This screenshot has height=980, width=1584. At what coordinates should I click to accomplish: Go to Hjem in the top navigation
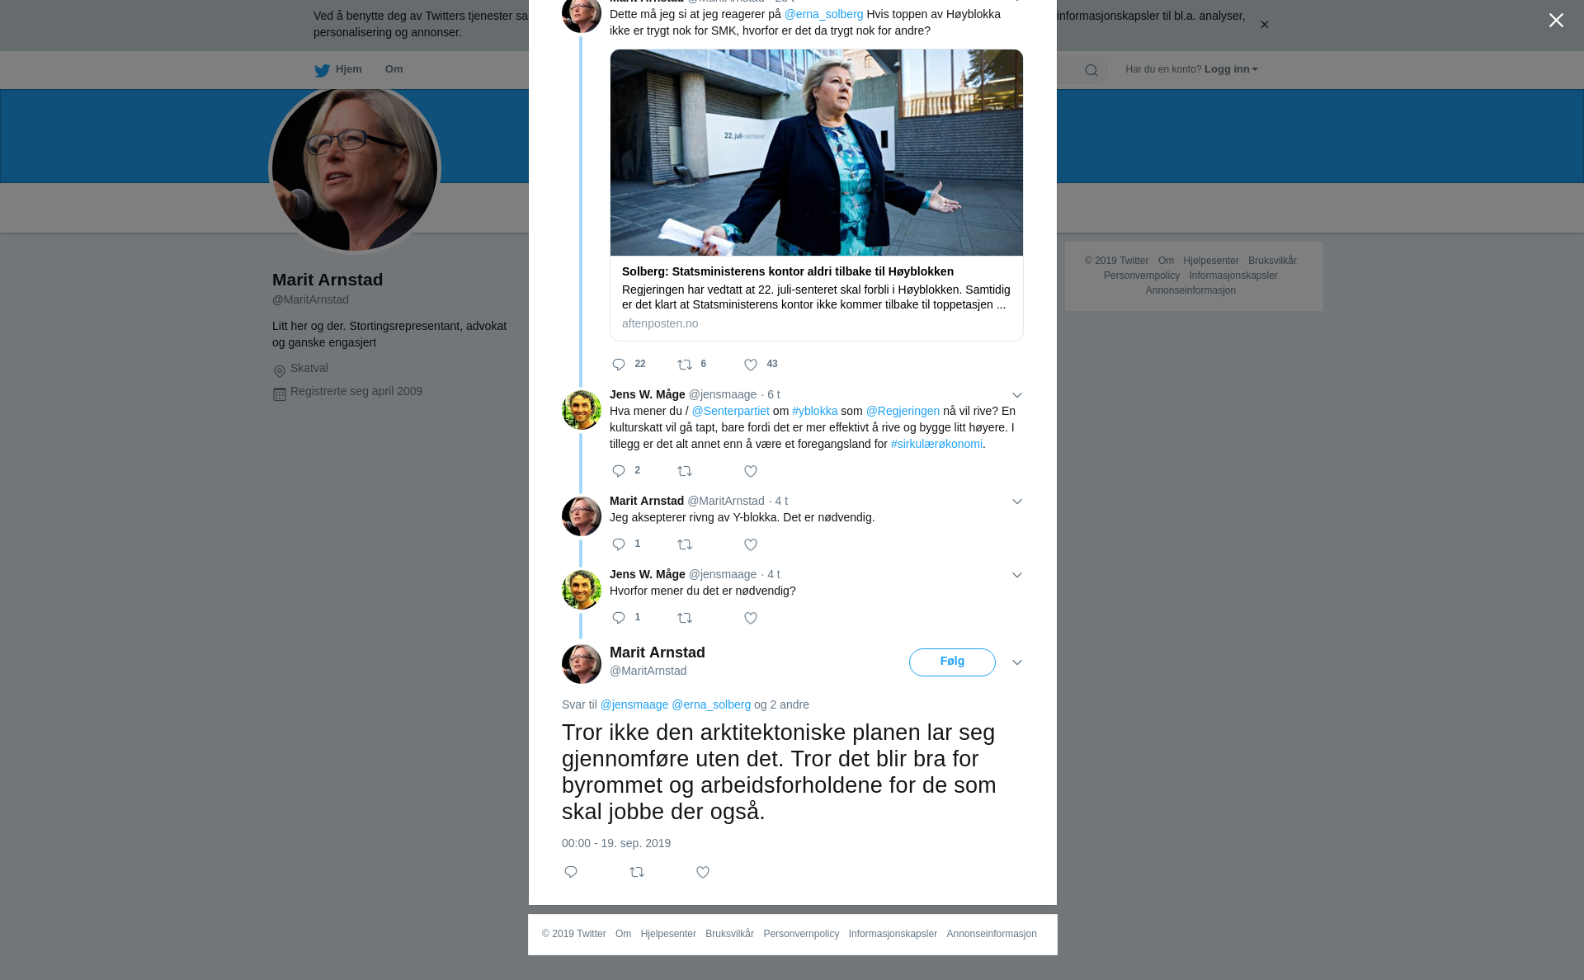pos(338,69)
